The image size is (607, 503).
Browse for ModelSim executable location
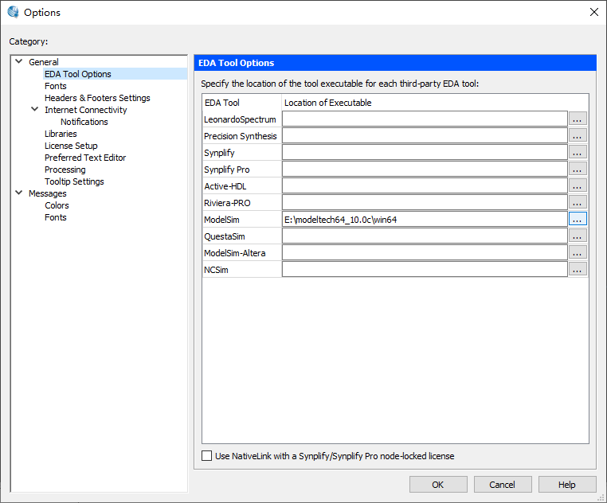(578, 219)
